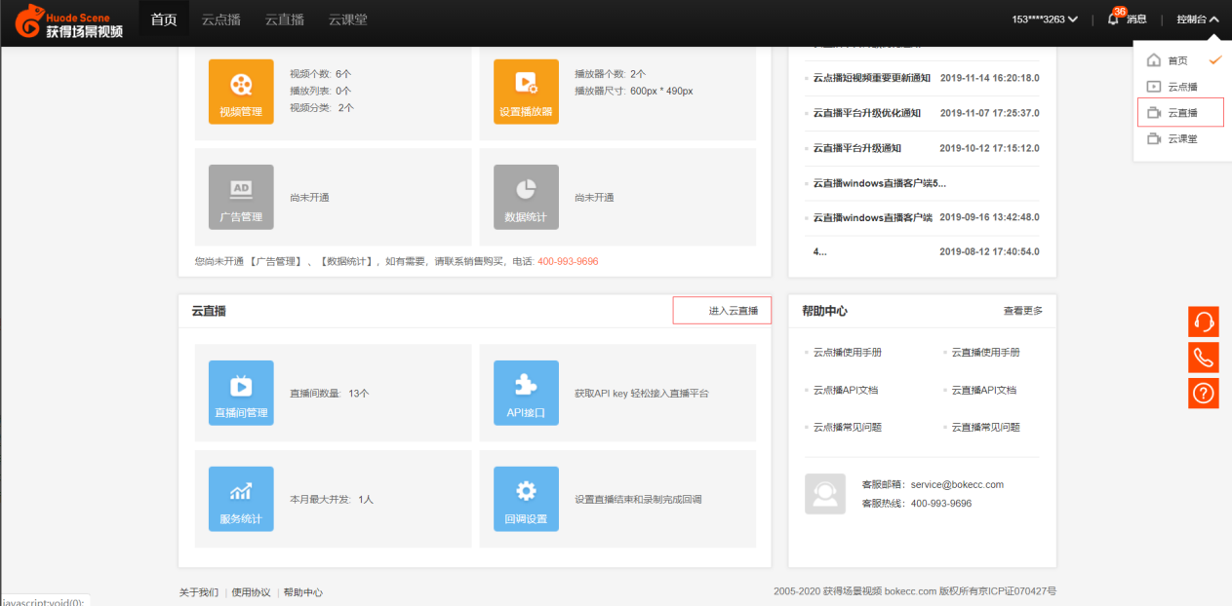Screen dimensions: 1232x606
Task: Expand the account 153****3263 dropdown
Action: coord(1044,19)
